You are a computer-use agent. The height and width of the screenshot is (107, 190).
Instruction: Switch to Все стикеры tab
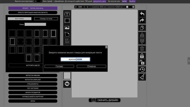pyautogui.click(x=20, y=19)
